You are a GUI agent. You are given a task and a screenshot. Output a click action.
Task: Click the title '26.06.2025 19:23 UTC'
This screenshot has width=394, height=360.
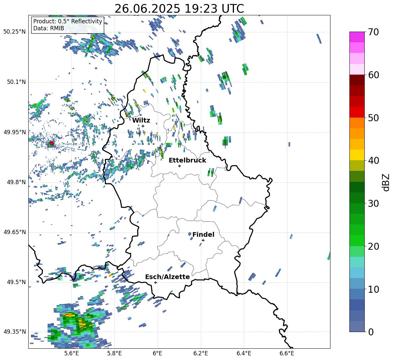coord(179,9)
